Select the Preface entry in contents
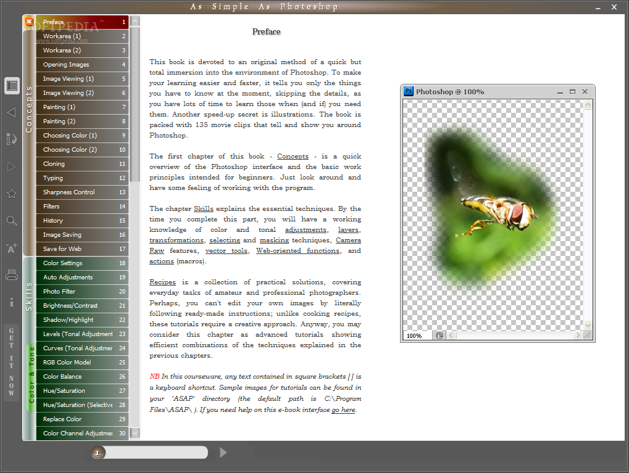The height and width of the screenshot is (473, 629). (82, 22)
